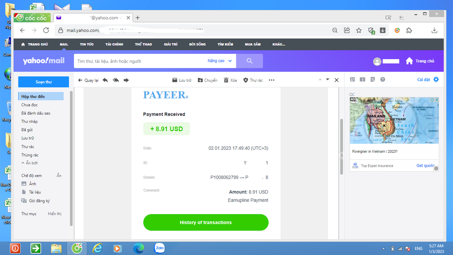The width and height of the screenshot is (453, 255).
Task: Open Đã gửi sent folder
Action: (27, 130)
